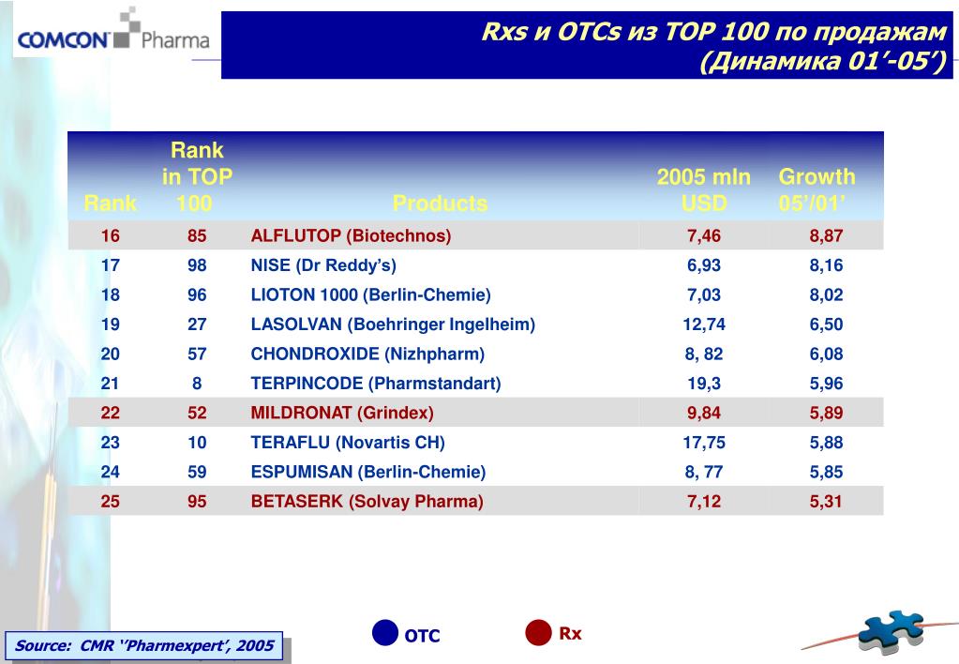Click TOP 100 rank 96 in LIOTON row
Viewport: 959px width, 664px height.
[197, 294]
